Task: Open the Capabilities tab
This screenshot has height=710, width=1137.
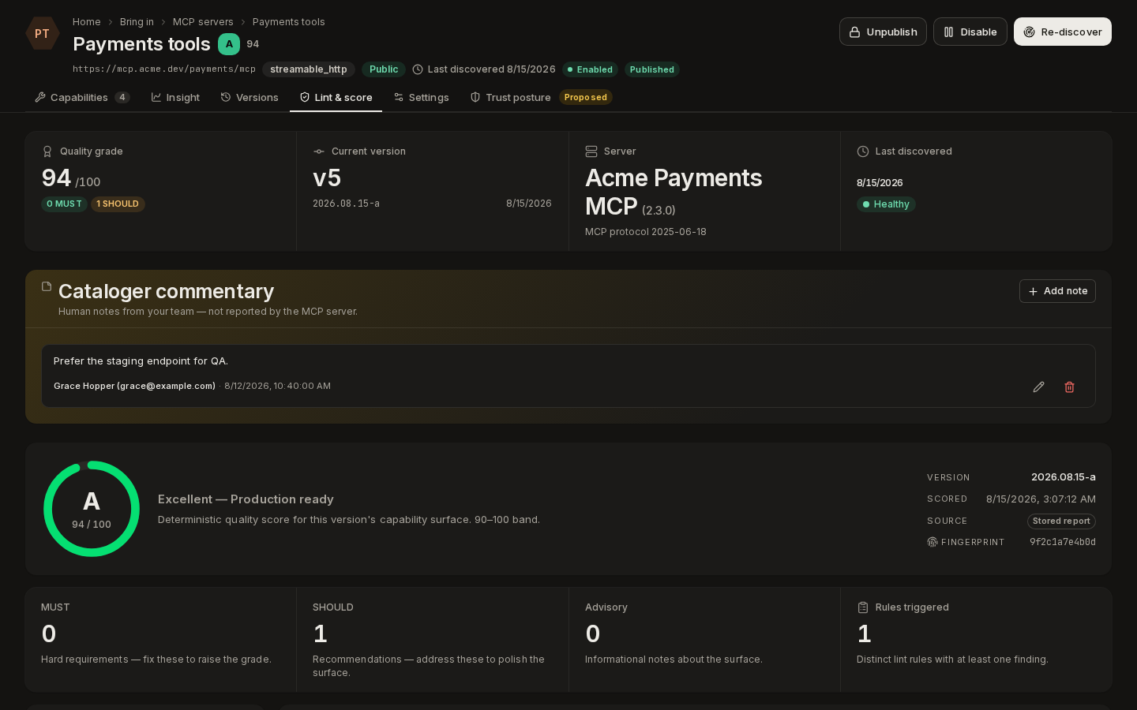Action: pos(82,98)
